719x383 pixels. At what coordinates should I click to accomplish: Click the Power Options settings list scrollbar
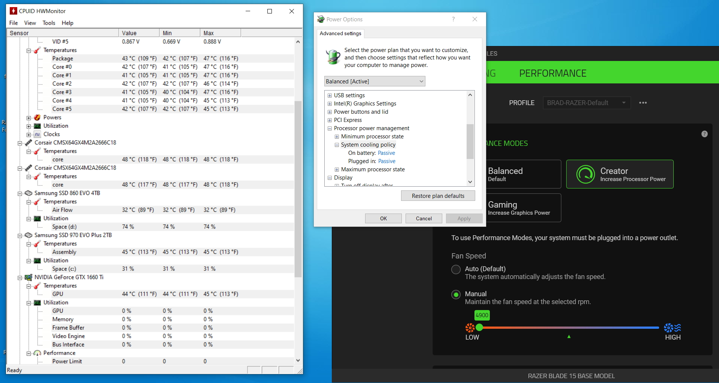point(470,141)
